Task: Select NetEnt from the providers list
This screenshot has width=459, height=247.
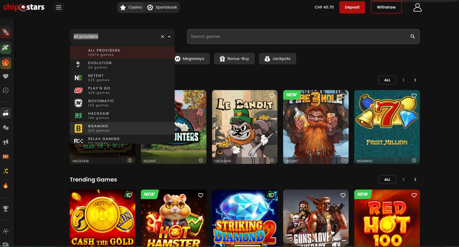Action: click(99, 77)
